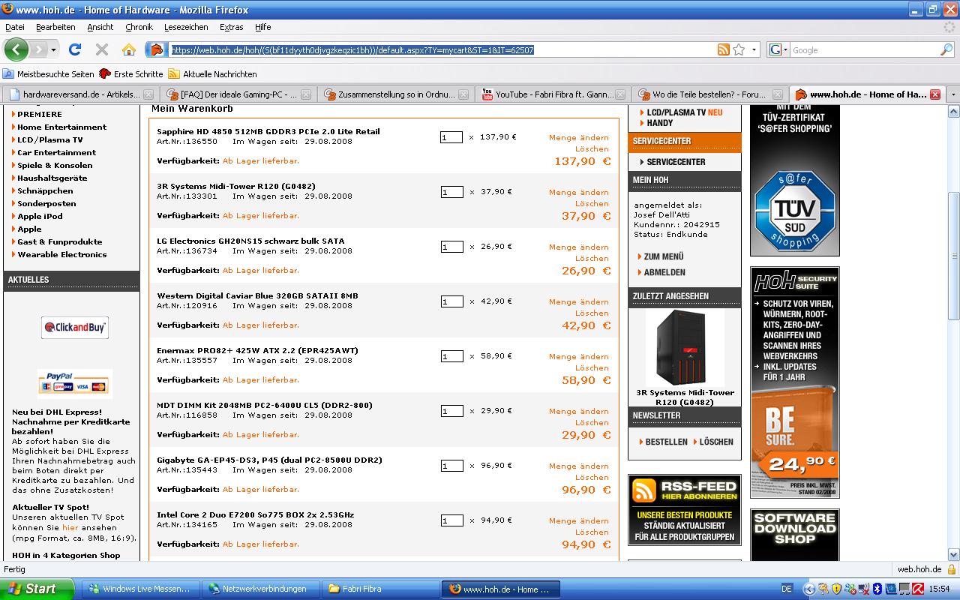This screenshot has height=600, width=960.
Task: Reload the current page
Action: [75, 49]
